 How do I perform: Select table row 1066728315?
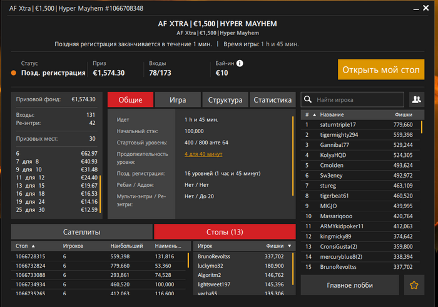click(x=98, y=256)
